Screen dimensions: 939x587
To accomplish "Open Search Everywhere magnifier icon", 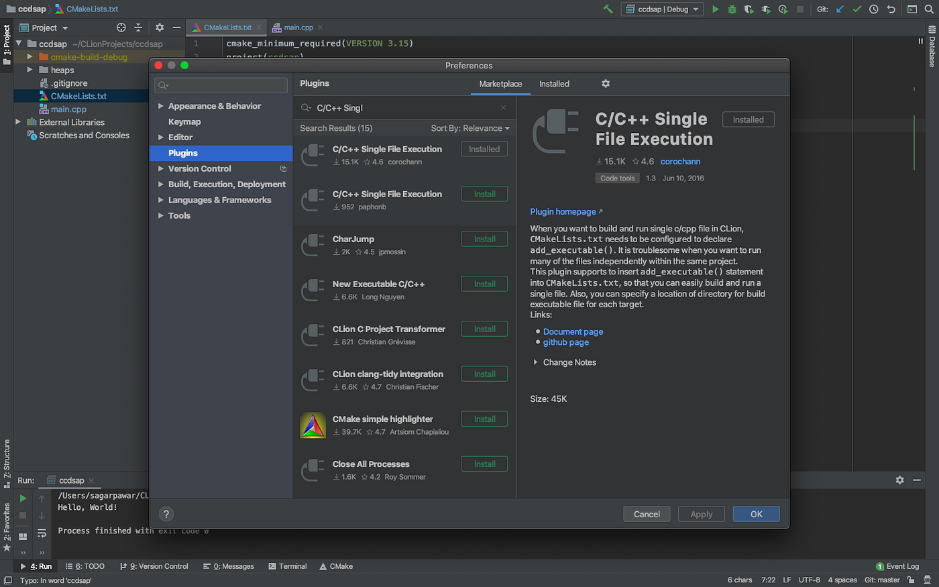I will 929,9.
